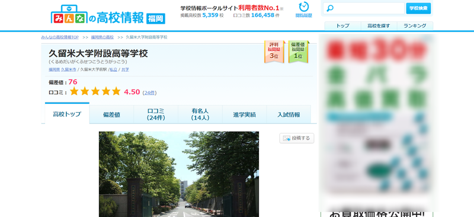The width and height of the screenshot is (474, 217).
Task: Open the 高校を探す navigation tab
Action: pyautogui.click(x=379, y=26)
